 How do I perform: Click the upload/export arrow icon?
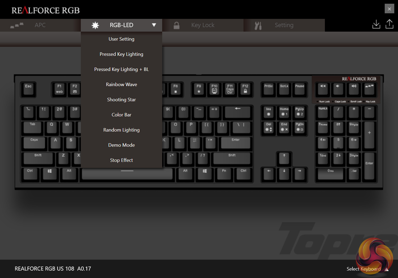pos(389,24)
